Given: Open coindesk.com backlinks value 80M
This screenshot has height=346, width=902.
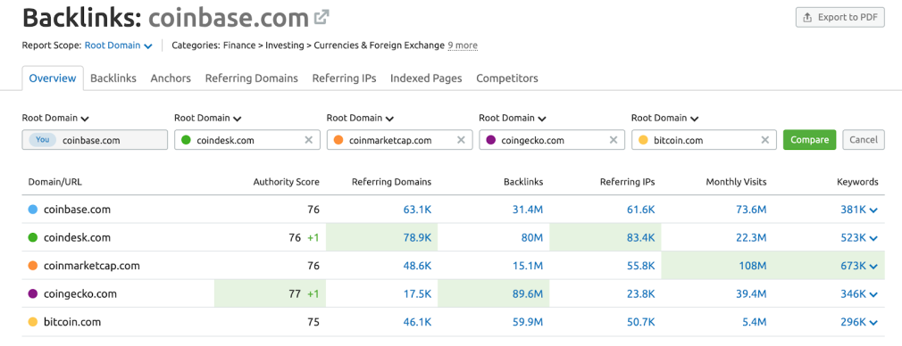Looking at the screenshot, I should pos(532,237).
